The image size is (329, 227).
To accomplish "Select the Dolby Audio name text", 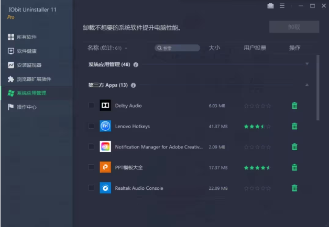I will (128, 106).
